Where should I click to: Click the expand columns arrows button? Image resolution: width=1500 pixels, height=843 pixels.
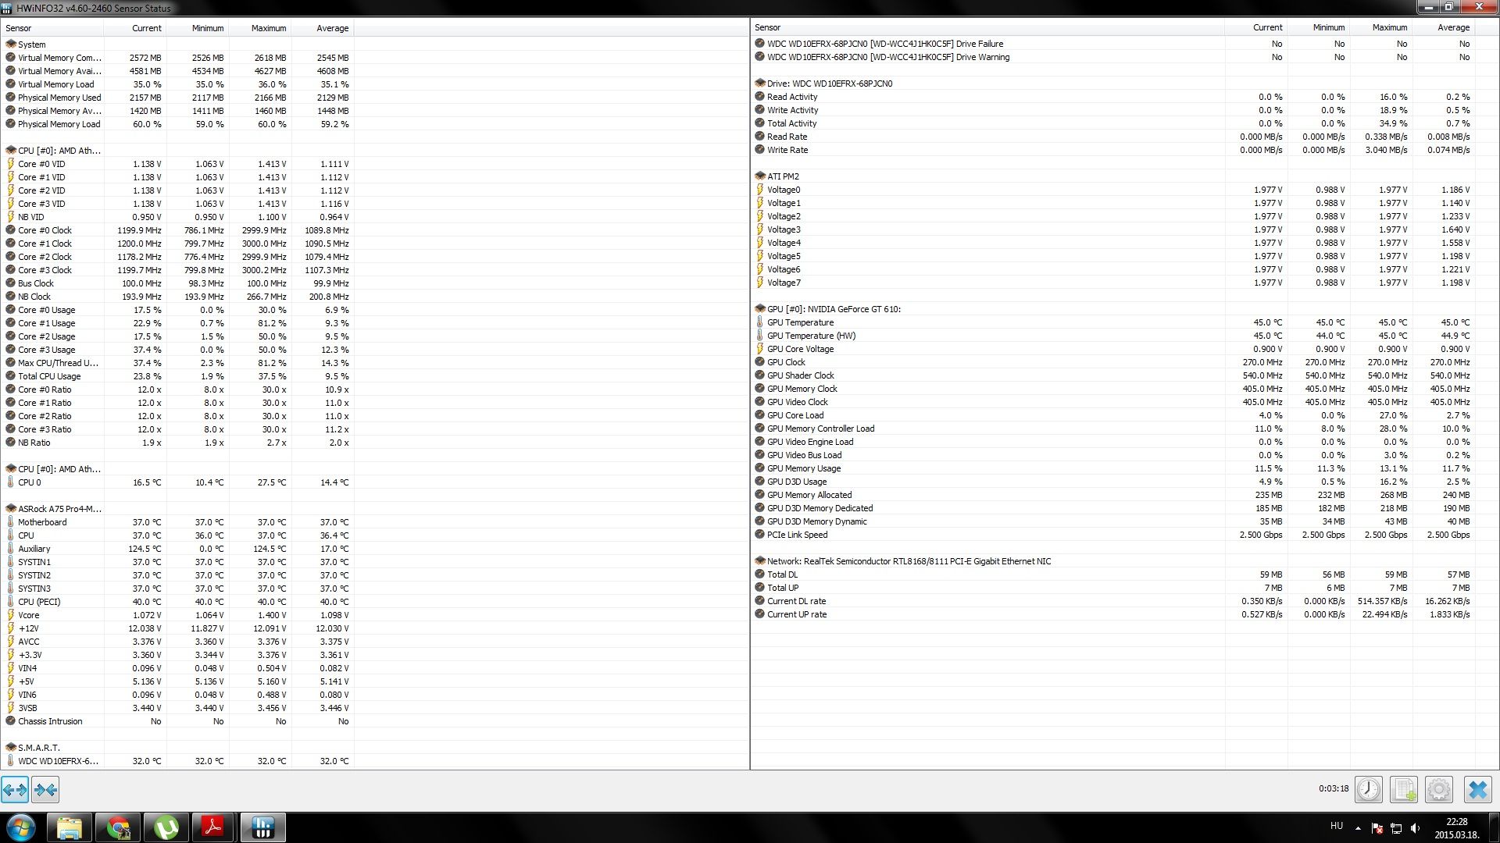(15, 790)
